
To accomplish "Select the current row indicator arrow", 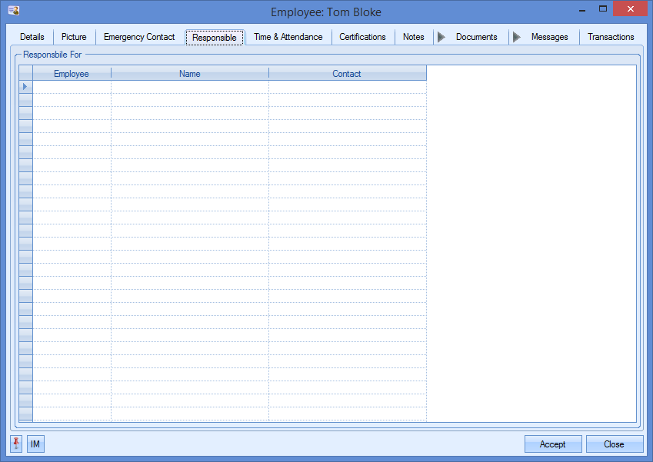I will [x=25, y=87].
